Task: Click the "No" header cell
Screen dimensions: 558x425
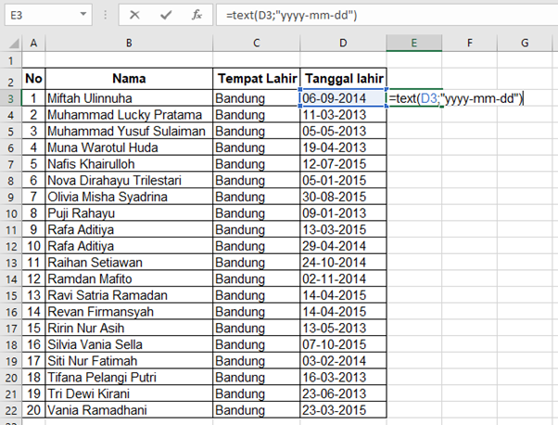Action: coord(33,79)
